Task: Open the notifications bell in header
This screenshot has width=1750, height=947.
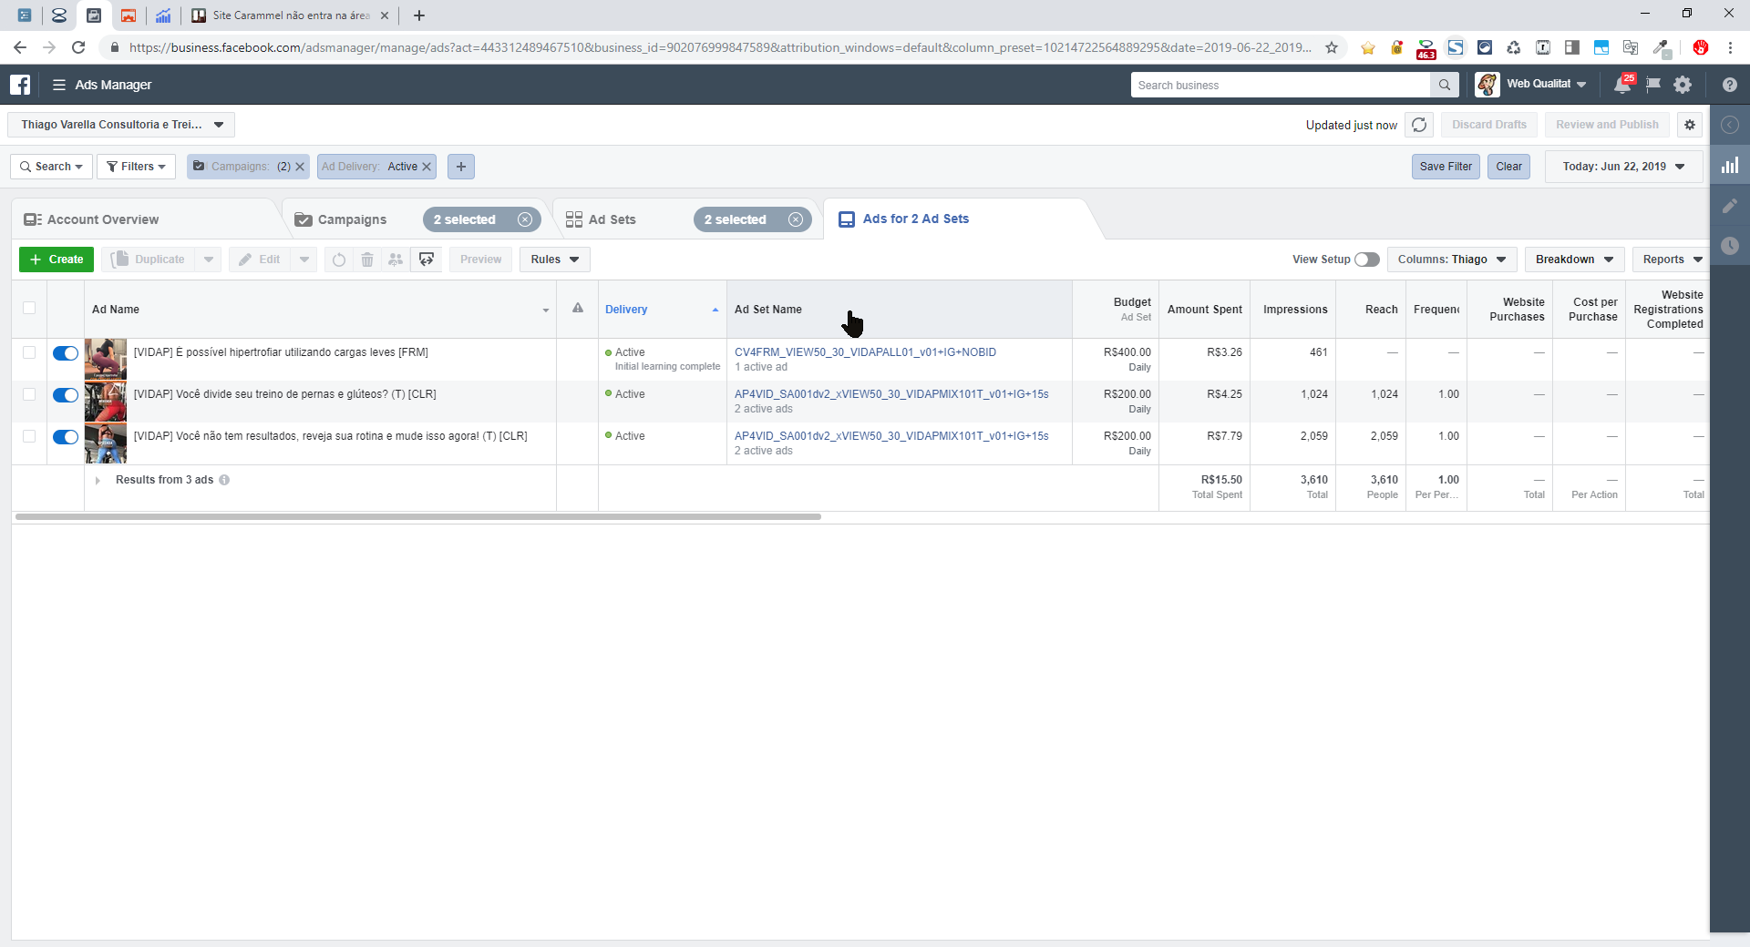Action: tap(1622, 85)
